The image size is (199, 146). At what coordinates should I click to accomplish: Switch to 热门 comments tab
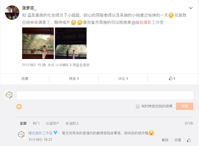coord(36,123)
